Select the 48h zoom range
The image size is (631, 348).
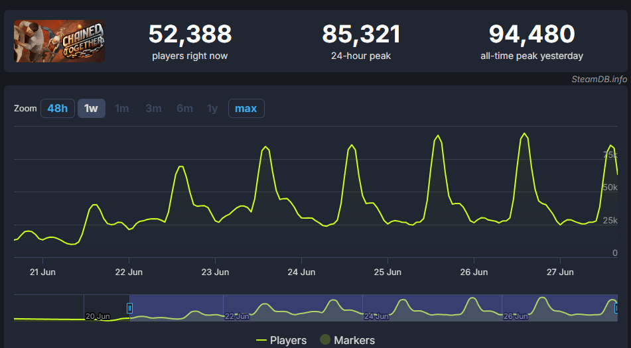[58, 109]
